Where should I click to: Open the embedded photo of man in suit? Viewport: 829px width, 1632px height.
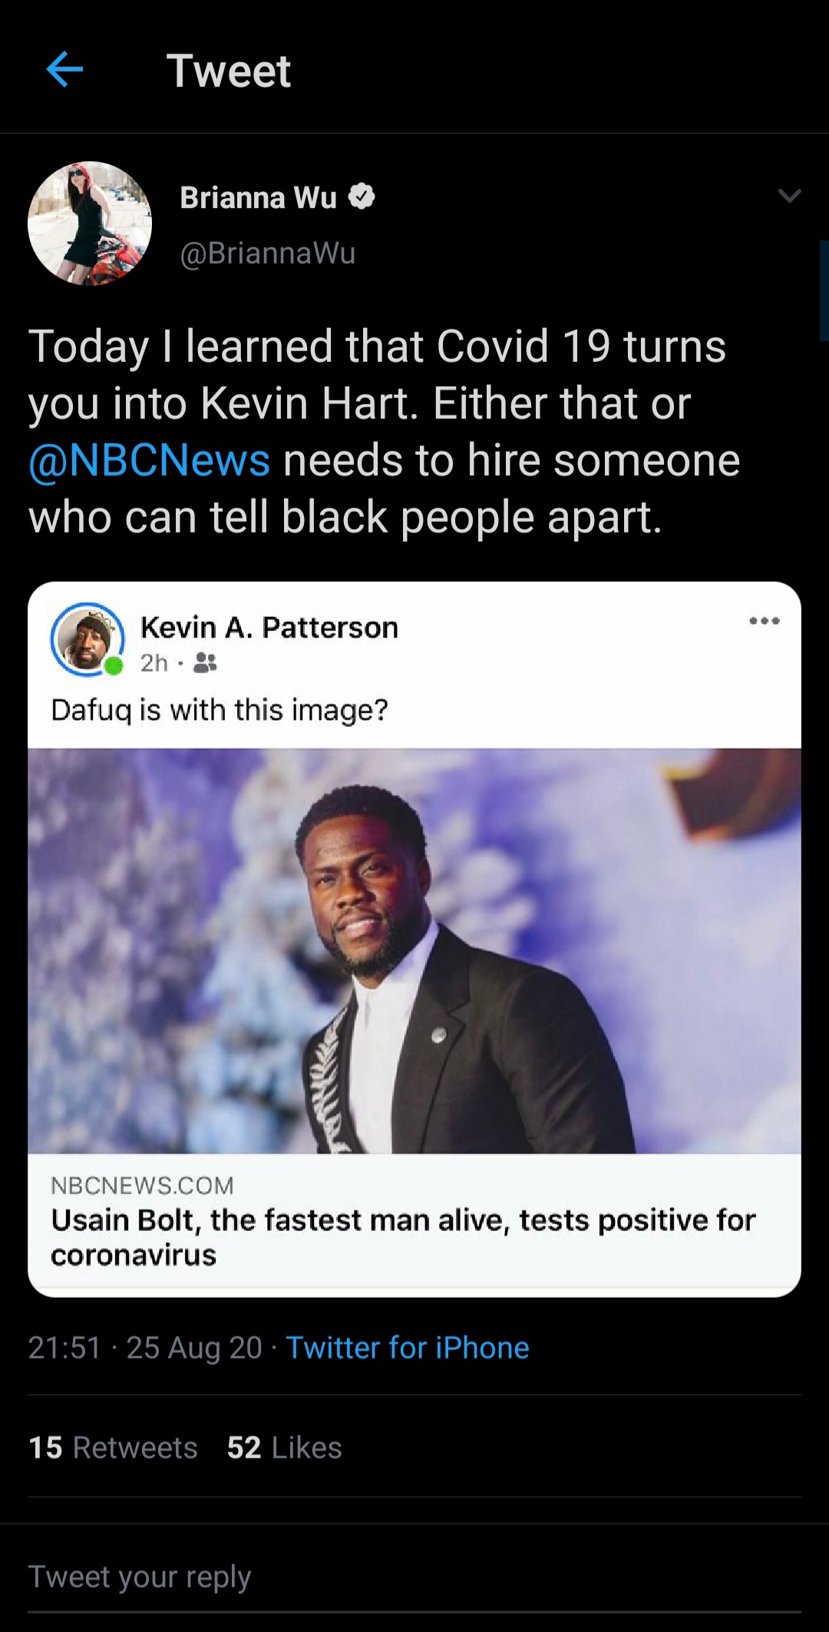(414, 950)
